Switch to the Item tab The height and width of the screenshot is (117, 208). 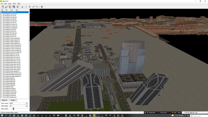click(x=17, y=10)
